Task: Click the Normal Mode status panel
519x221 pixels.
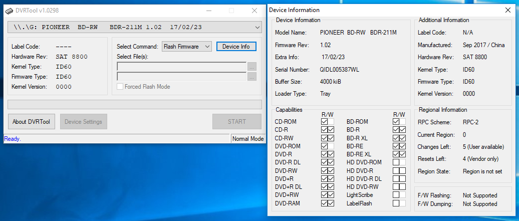Action: point(248,139)
